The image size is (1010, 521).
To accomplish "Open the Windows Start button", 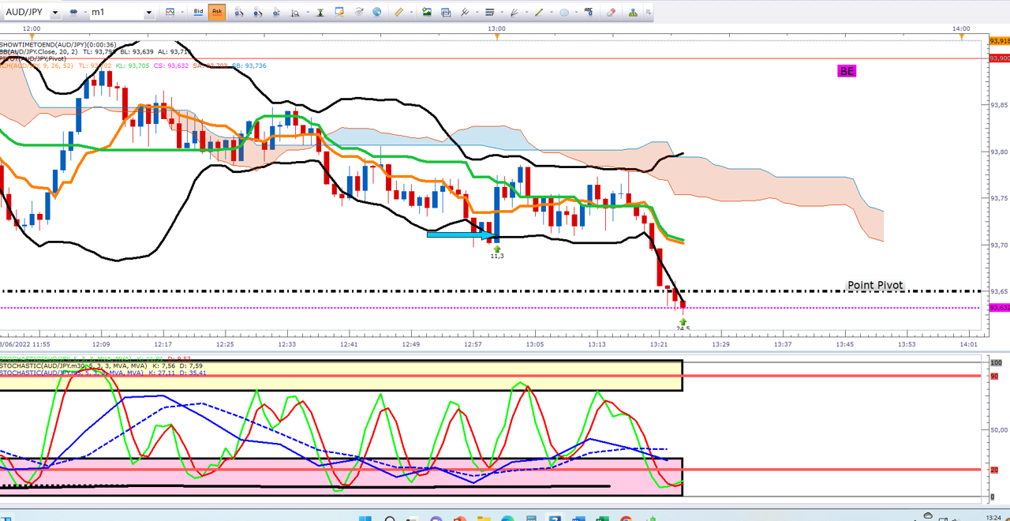I will (x=365, y=519).
